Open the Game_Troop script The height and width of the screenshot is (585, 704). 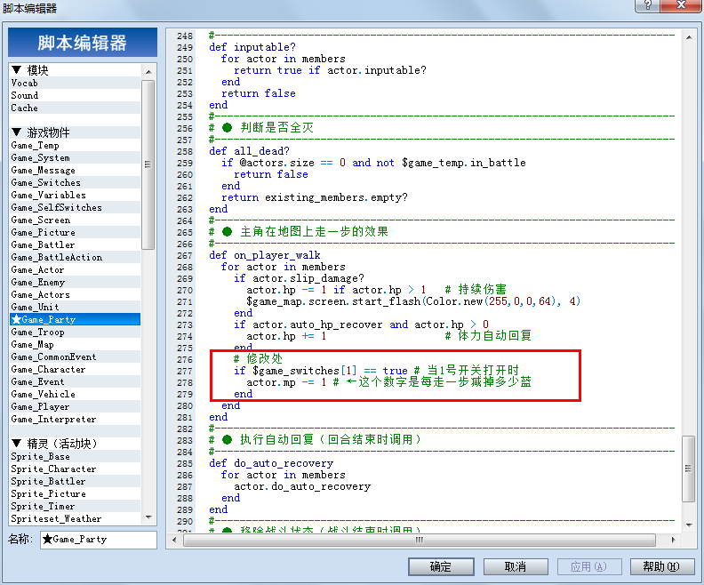(75, 333)
